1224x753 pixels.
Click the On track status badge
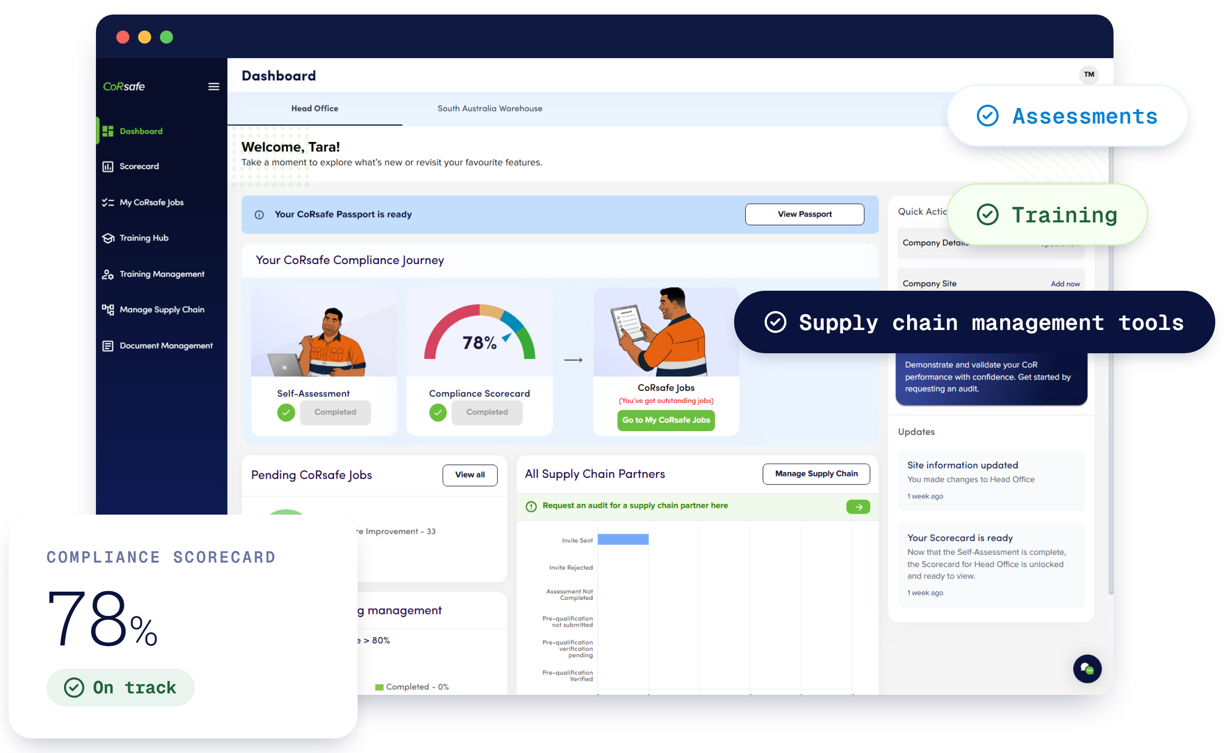click(120, 687)
